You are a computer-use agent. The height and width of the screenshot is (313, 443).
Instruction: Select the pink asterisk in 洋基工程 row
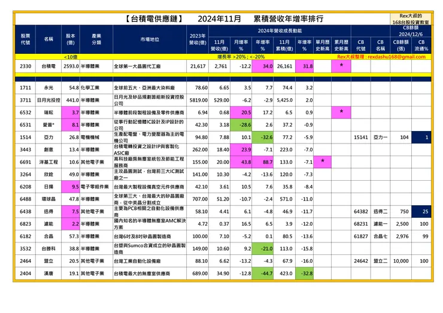[x=322, y=162]
